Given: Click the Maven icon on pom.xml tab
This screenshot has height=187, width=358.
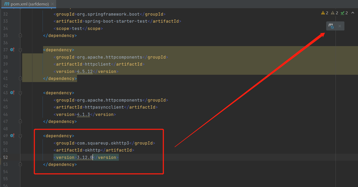Looking at the screenshot, I should (x=7, y=4).
